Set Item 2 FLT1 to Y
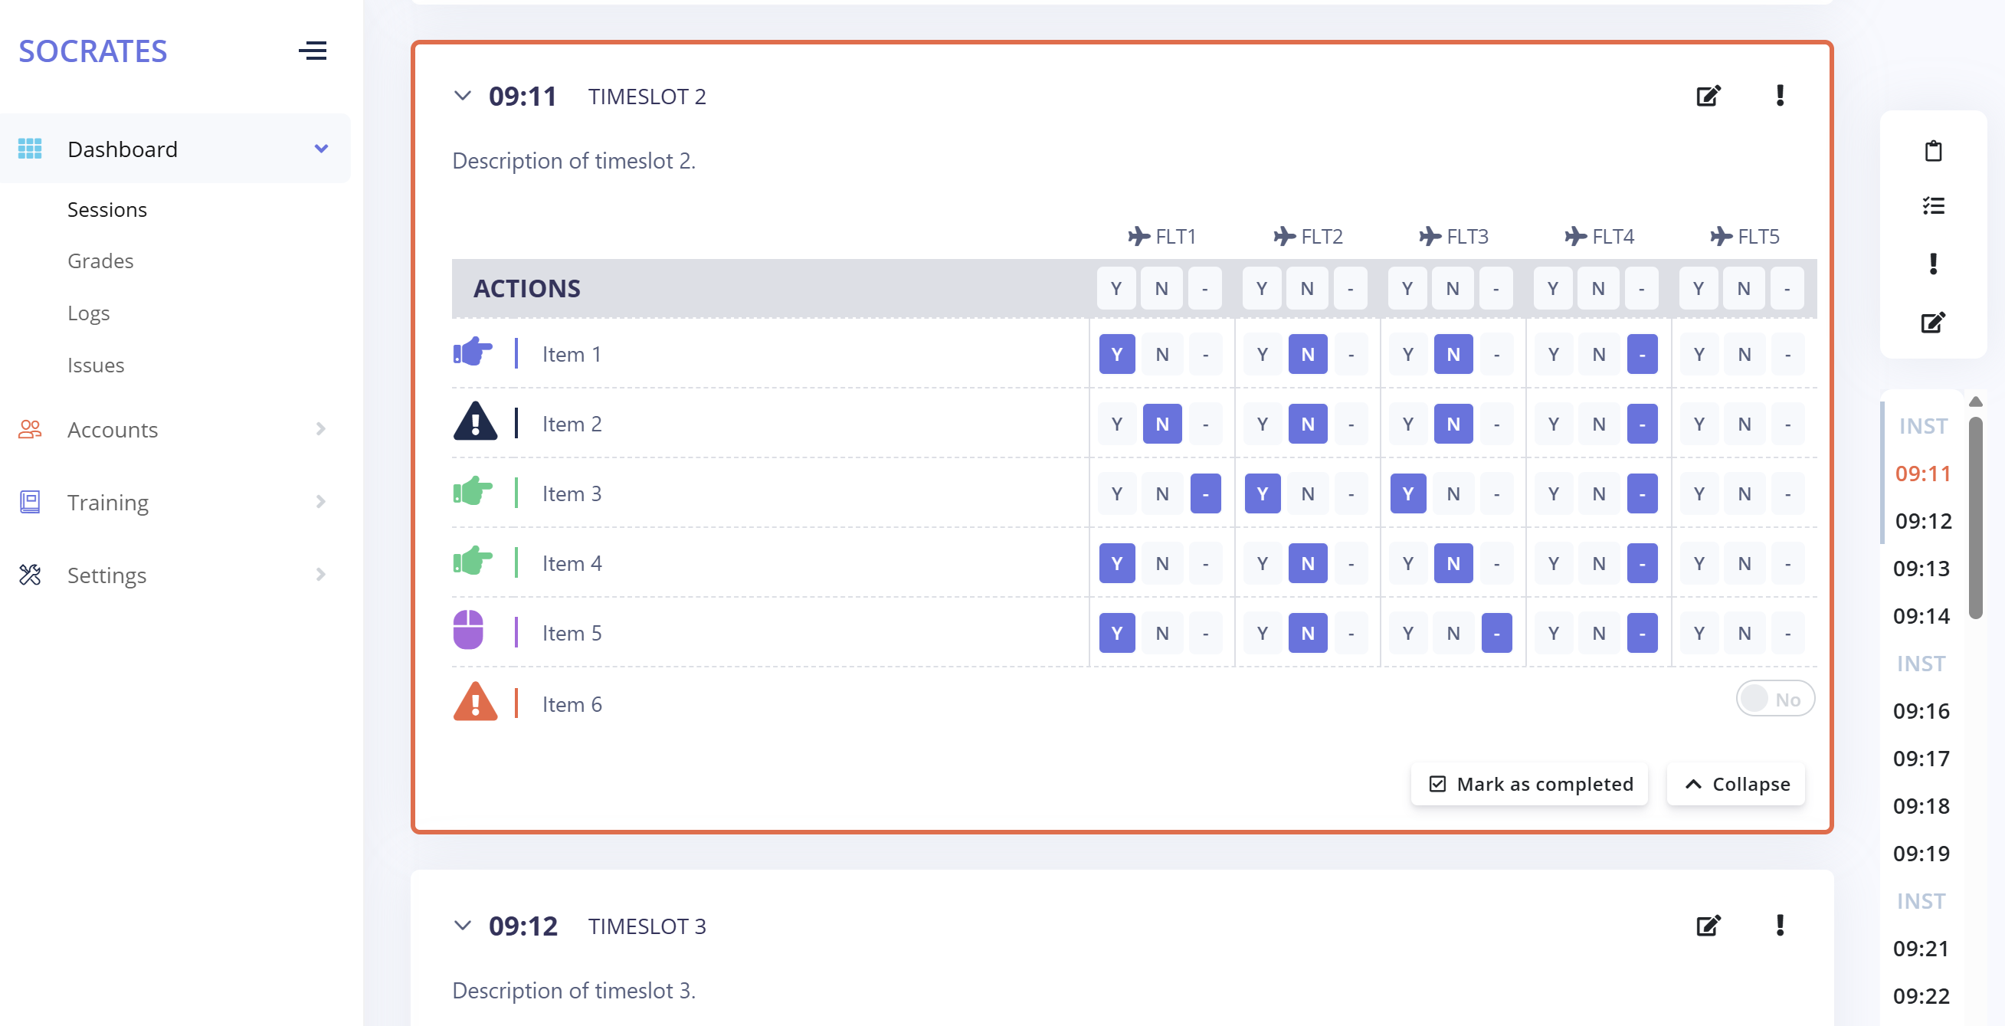 (1117, 424)
